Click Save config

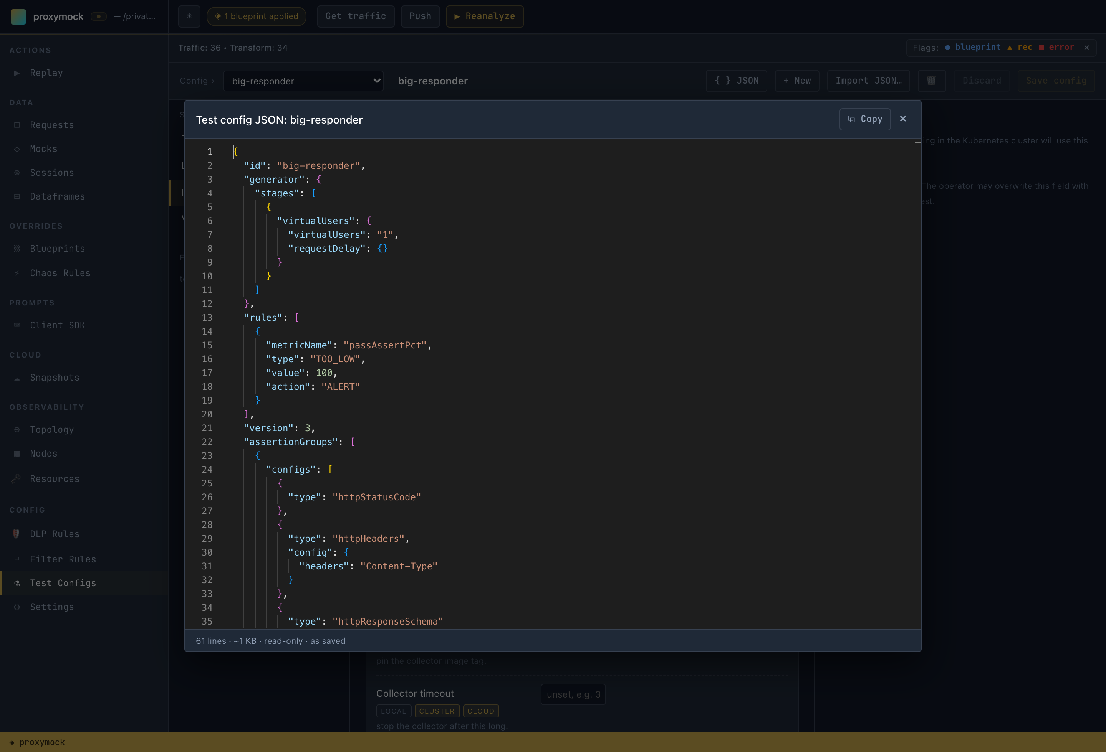point(1056,81)
